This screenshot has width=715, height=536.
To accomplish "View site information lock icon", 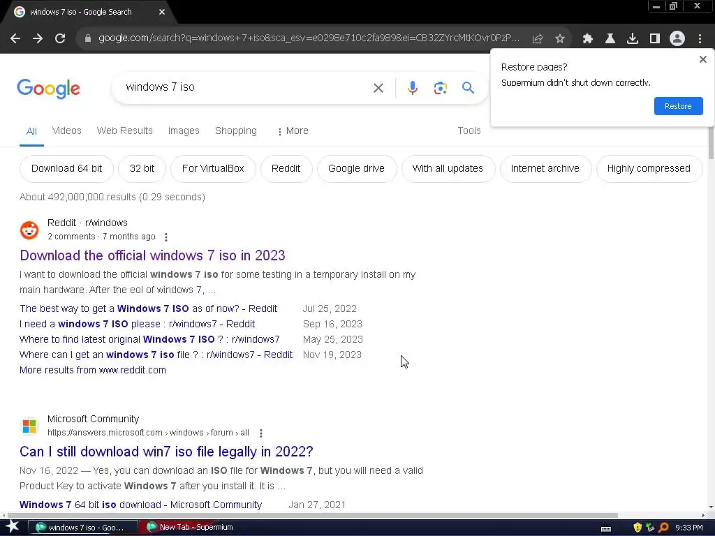I will tap(88, 38).
